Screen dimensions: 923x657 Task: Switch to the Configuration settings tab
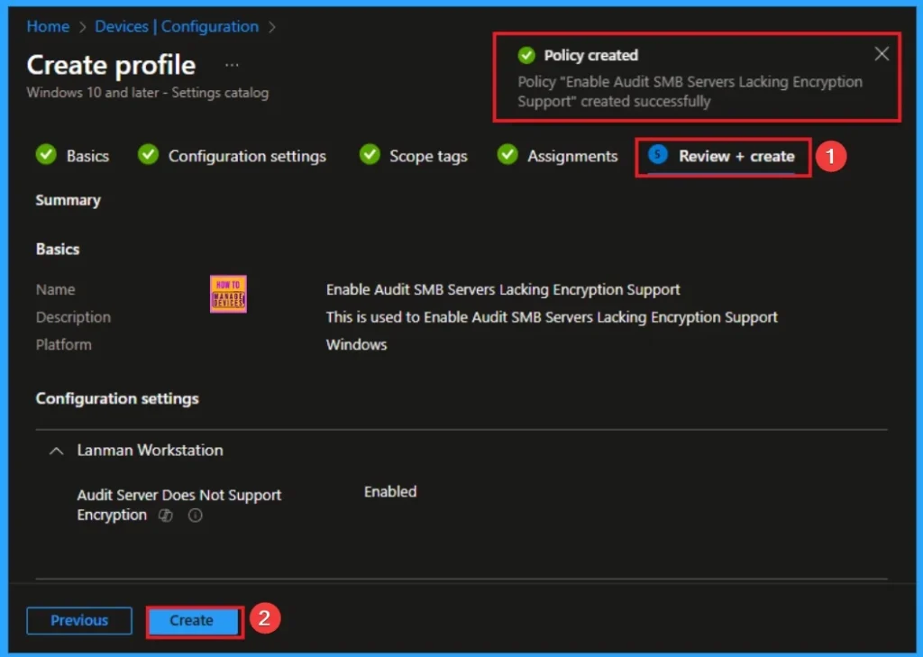click(x=247, y=156)
